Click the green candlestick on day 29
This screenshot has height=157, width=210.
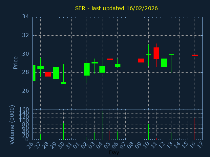pos(56,73)
